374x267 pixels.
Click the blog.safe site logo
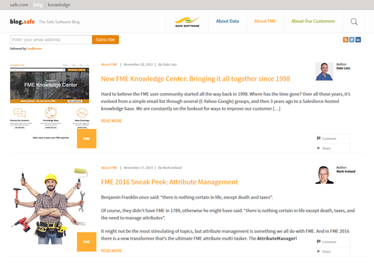coord(22,22)
